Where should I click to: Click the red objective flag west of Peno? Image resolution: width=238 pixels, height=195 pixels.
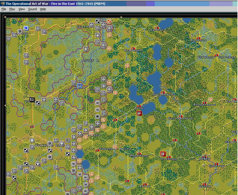pos(115,120)
